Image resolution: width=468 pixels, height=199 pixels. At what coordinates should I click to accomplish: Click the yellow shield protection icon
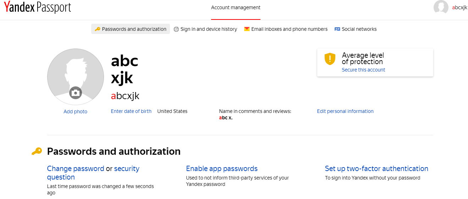pyautogui.click(x=330, y=59)
